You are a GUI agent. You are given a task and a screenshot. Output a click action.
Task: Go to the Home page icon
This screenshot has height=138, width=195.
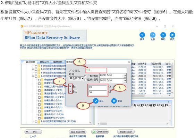(x=172, y=35)
